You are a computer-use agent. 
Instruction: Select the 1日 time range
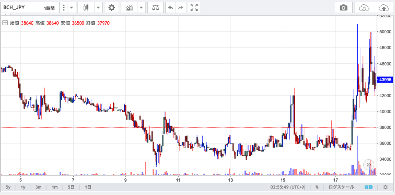(88, 187)
